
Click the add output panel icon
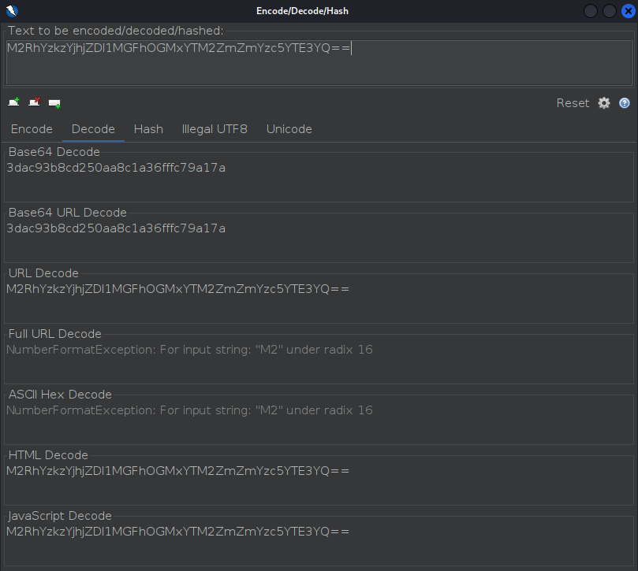54,103
